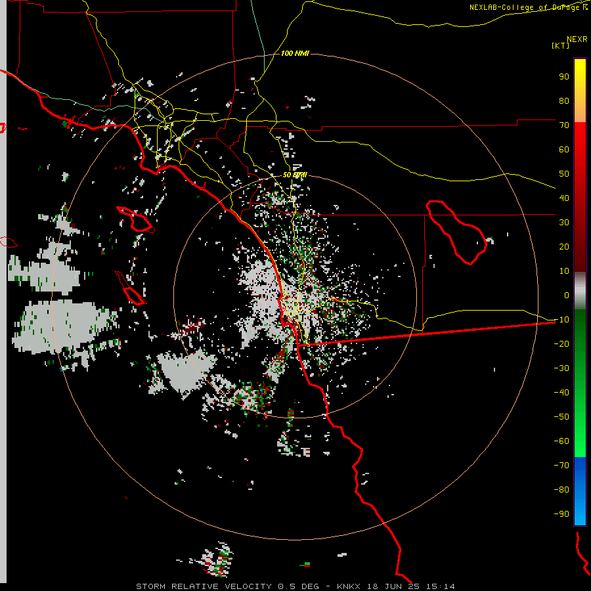This screenshot has height=591, width=591.
Task: Click the -20 value on the velocity scale
Action: (561, 343)
